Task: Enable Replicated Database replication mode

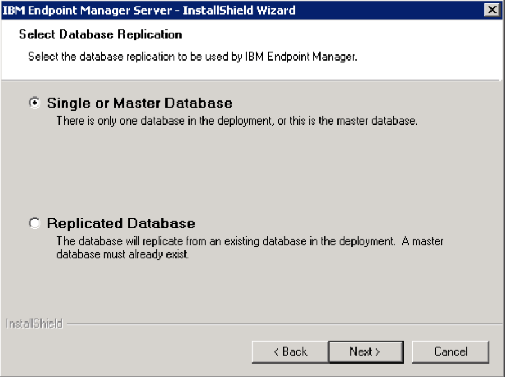Action: point(35,223)
